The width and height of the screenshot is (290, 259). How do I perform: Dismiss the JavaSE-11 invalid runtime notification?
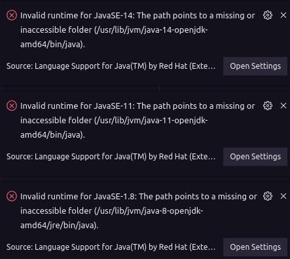283,106
